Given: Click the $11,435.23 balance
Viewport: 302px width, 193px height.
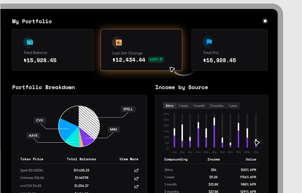Looking at the screenshot, I should (81, 170).
